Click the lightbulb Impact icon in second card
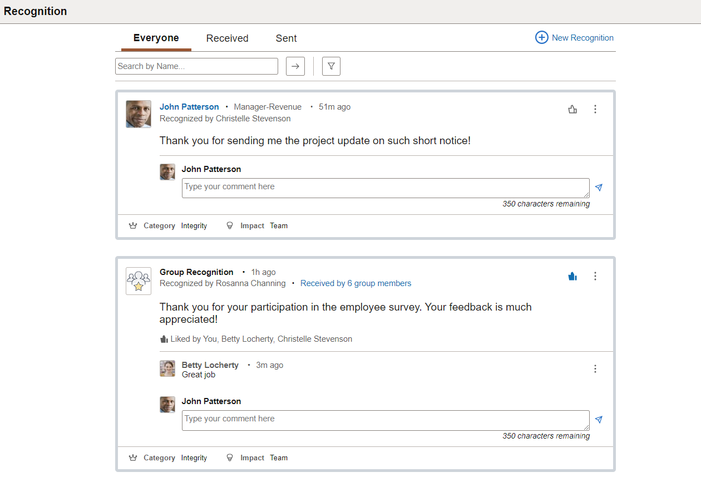The height and width of the screenshot is (477, 701). [229, 458]
